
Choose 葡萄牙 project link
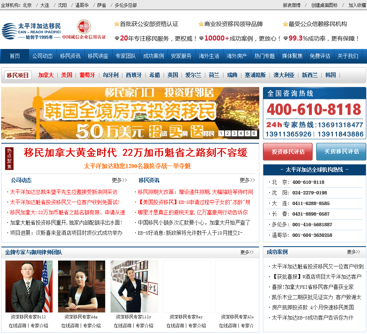click(87, 75)
